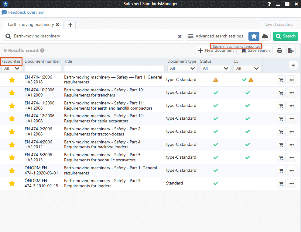
Task: Clear the search field text
Action: tap(180, 36)
